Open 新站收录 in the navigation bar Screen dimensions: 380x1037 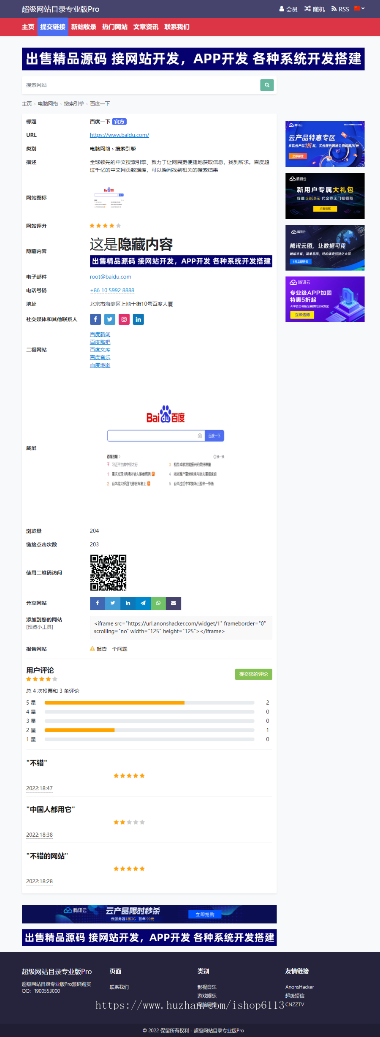(84, 27)
